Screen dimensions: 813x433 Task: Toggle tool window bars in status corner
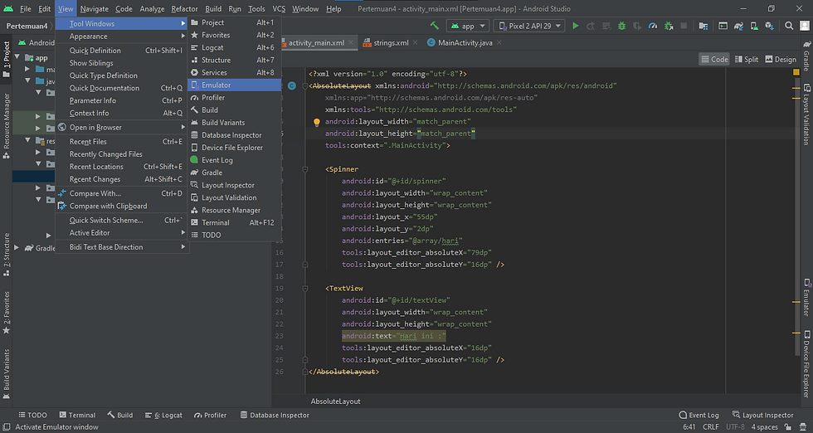point(7,426)
